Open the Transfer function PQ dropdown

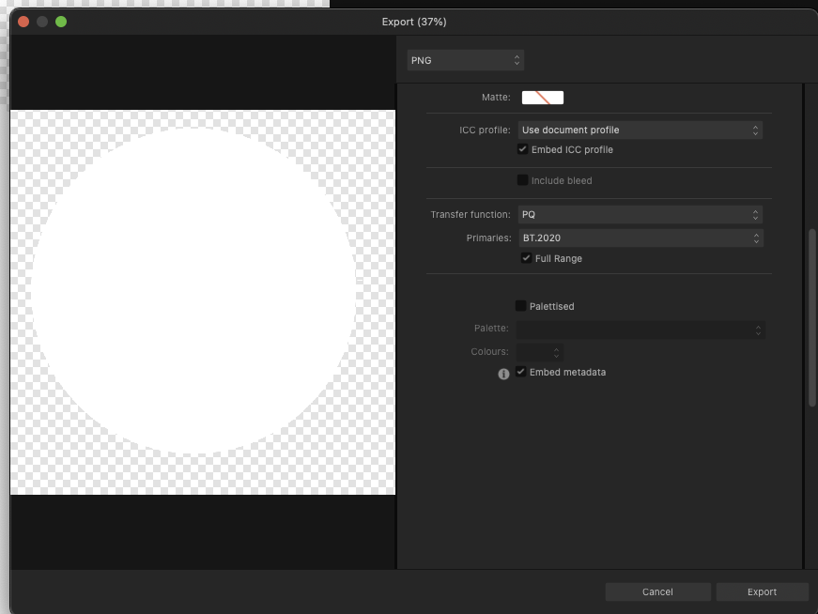pos(641,214)
